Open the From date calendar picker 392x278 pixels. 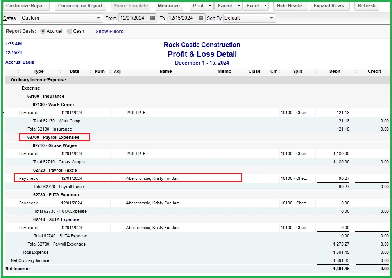[152, 18]
